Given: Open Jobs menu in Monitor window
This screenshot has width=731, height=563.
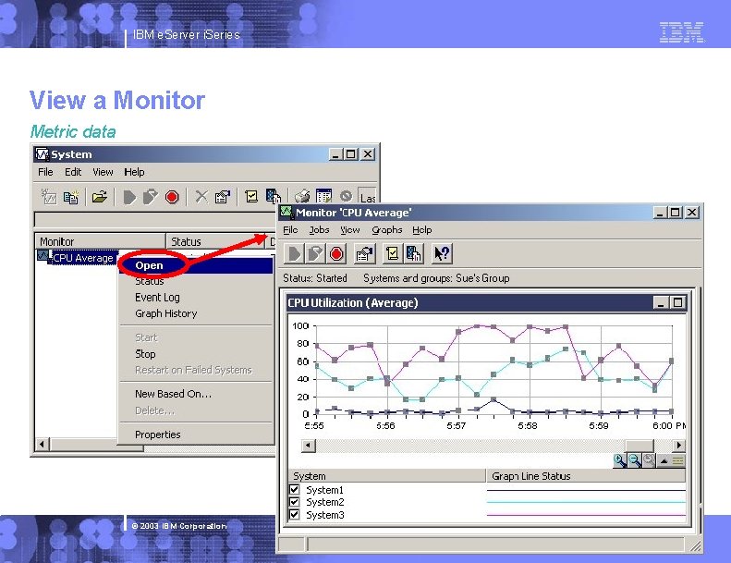Looking at the screenshot, I should [319, 230].
